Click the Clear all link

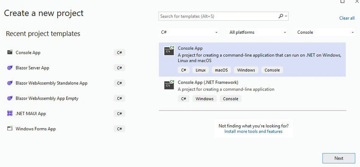click(347, 18)
